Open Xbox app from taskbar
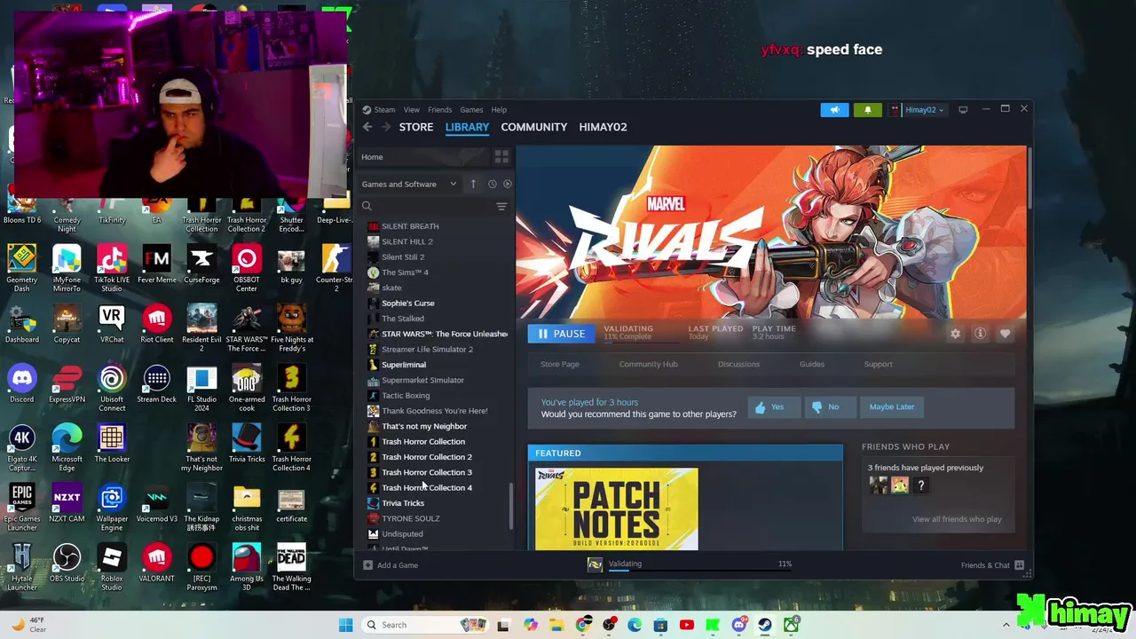The height and width of the screenshot is (639, 1136). (x=790, y=625)
